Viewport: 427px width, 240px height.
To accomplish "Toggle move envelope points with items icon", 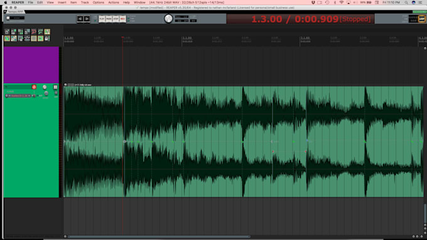I will pos(27,38).
